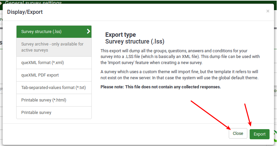The image size is (277, 146).
Task: Click the bold 'Please note' warning text
Action: point(161,87)
